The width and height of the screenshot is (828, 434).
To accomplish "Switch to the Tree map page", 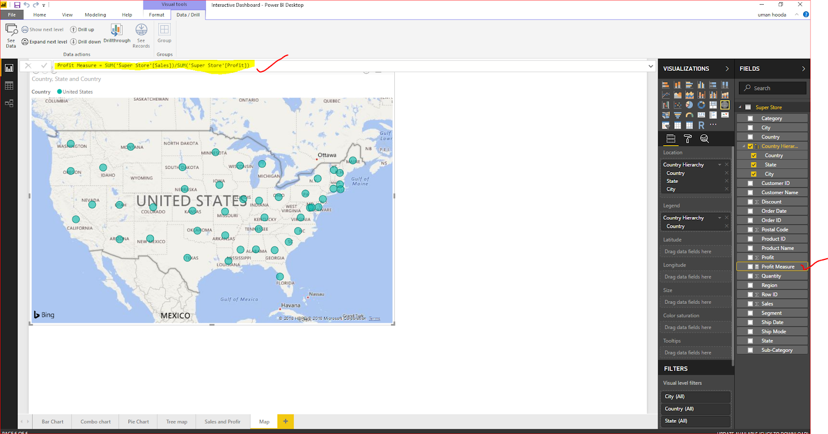I will tap(176, 422).
